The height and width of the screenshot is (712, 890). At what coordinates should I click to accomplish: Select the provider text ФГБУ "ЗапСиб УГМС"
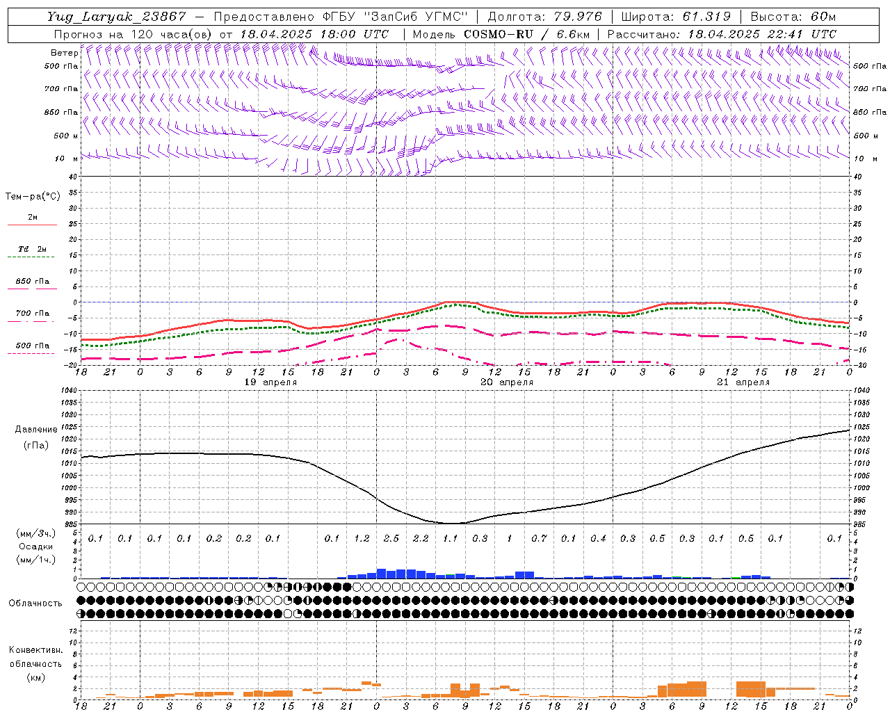[x=396, y=17]
